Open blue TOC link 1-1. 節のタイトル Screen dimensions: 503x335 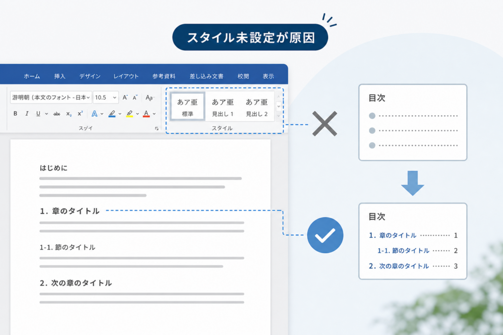click(x=403, y=251)
